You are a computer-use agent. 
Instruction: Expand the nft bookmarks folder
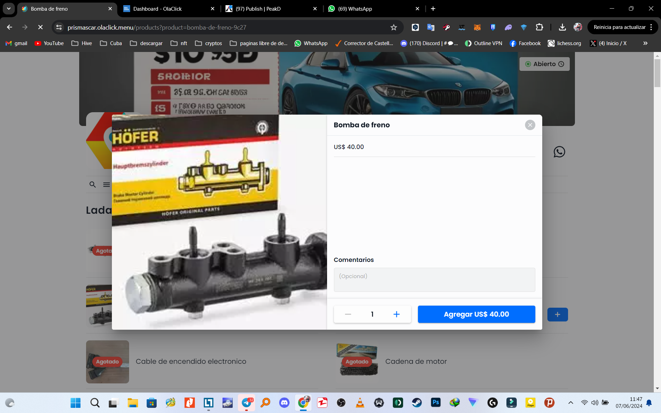pos(179,43)
